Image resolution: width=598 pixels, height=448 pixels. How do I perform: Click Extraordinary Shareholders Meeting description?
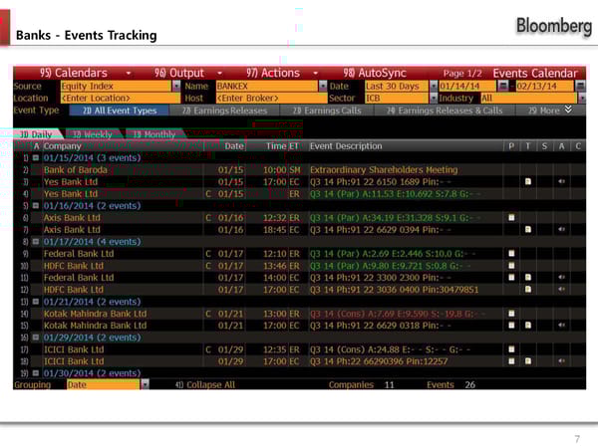click(x=384, y=170)
